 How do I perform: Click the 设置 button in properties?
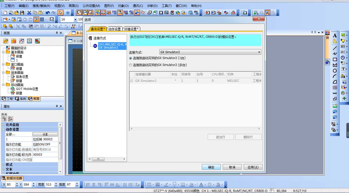click(x=45, y=134)
